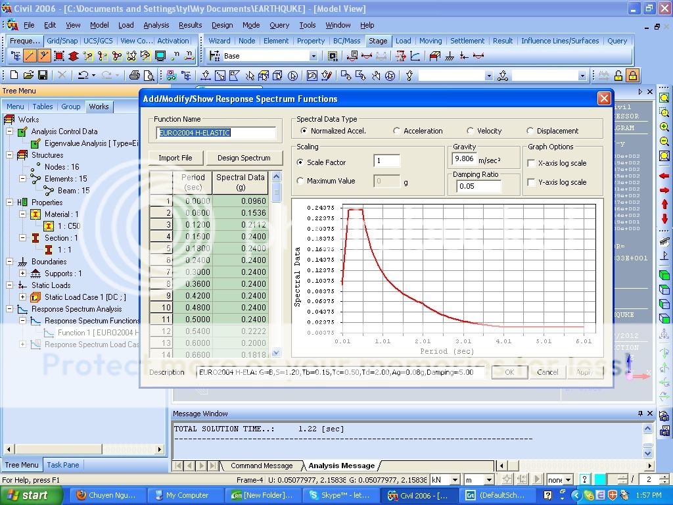The image size is (673, 505).
Task: Open the kN force unit dropdown
Action: pyautogui.click(x=455, y=479)
